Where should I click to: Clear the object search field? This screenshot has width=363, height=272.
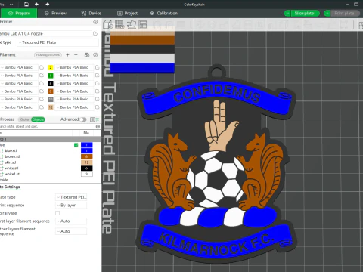pyautogui.click(x=98, y=126)
